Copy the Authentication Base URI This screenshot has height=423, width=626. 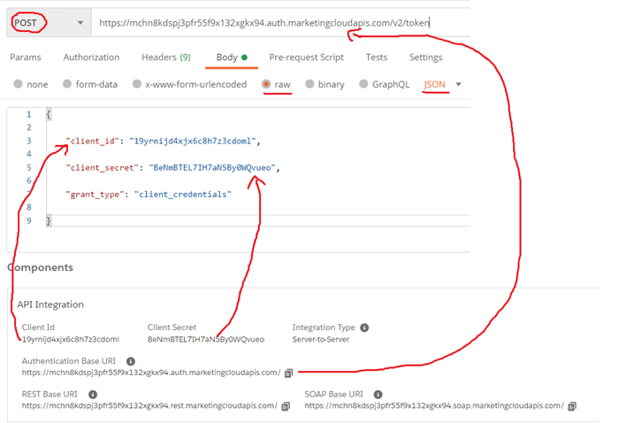click(288, 373)
